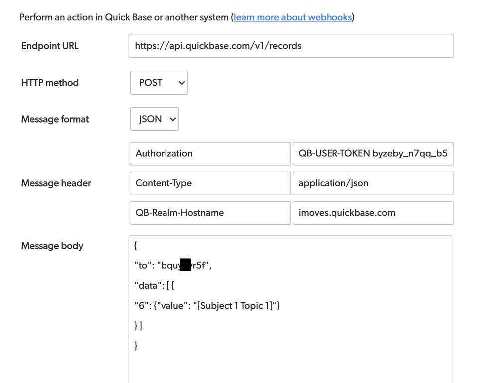Click the Authorization header name field
The width and height of the screenshot is (498, 383).
tap(210, 154)
